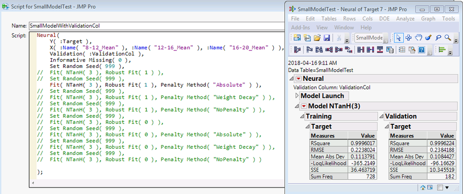Click the database query icon
Screen dimensions: 463x194
(x=390, y=49)
